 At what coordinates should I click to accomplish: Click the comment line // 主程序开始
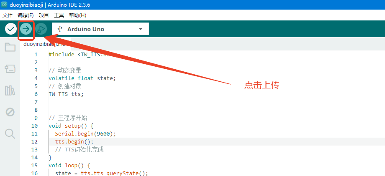68,118
